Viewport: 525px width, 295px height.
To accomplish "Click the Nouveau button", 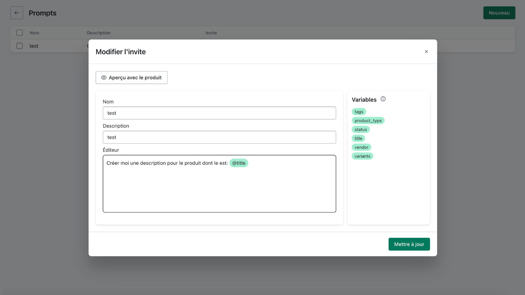I will point(499,13).
